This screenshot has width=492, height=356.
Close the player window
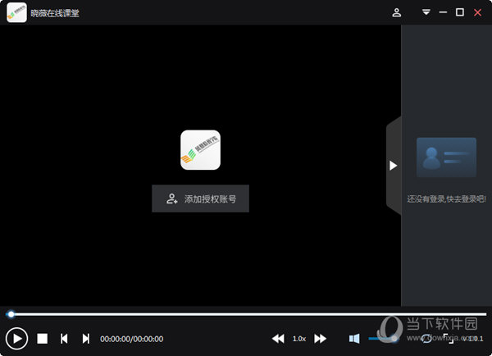pyautogui.click(x=477, y=12)
